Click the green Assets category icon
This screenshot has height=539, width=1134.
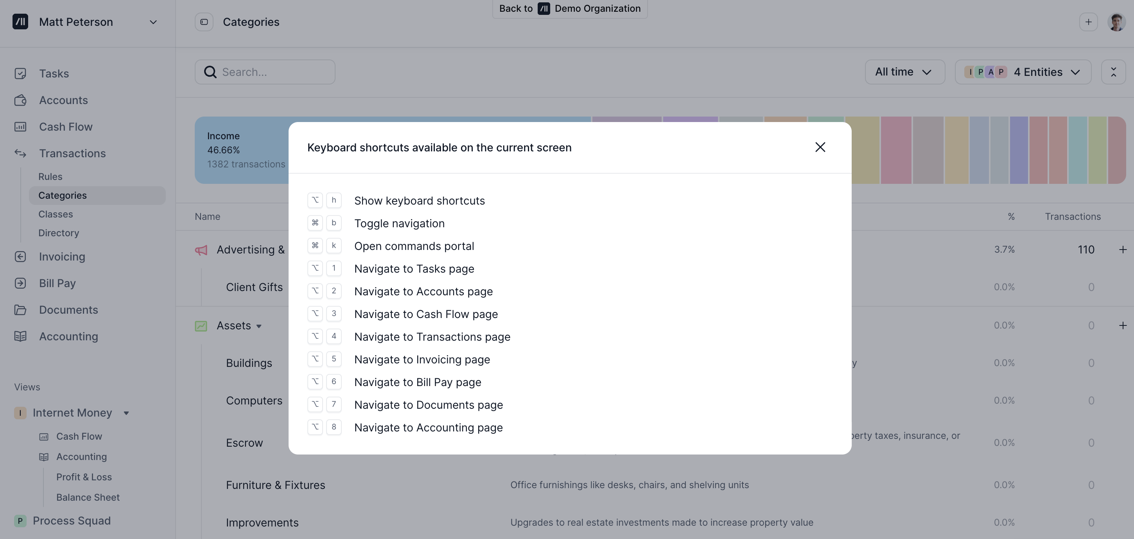coord(201,326)
